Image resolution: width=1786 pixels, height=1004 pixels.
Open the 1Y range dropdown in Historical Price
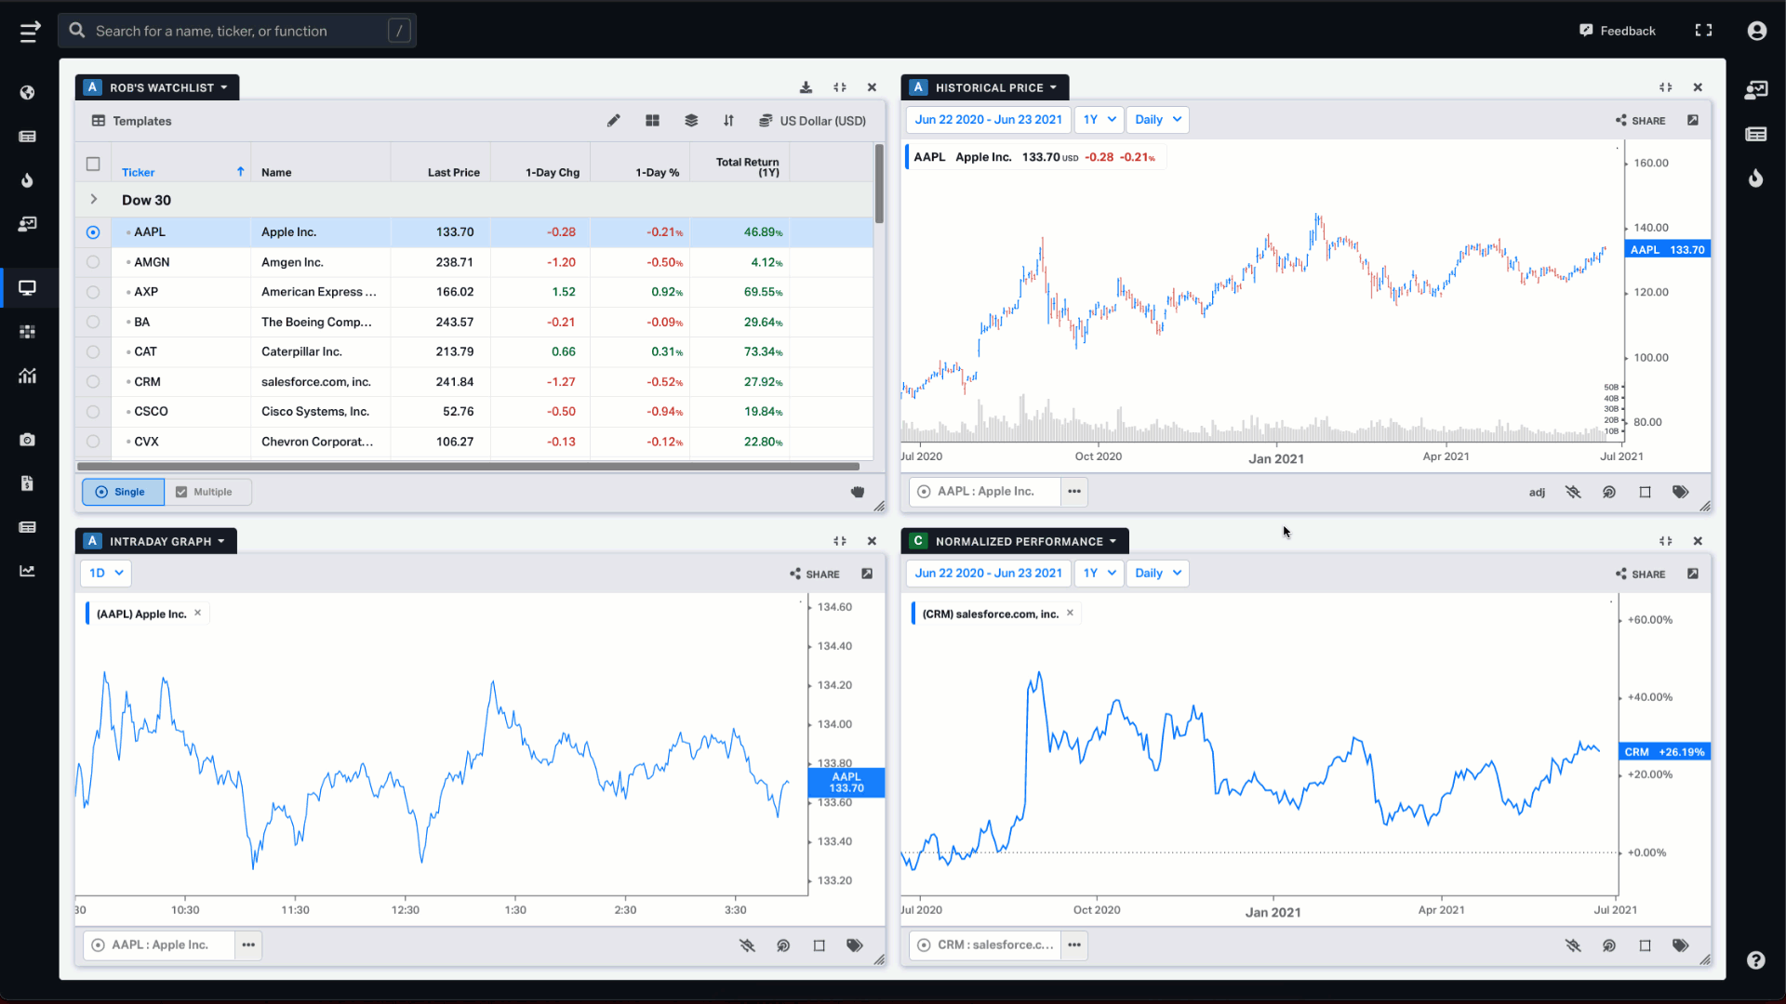point(1100,120)
